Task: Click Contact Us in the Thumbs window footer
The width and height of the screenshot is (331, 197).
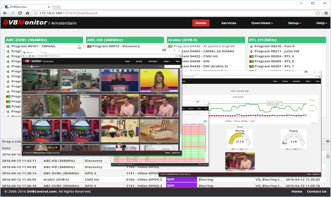Action: (x=176, y=153)
